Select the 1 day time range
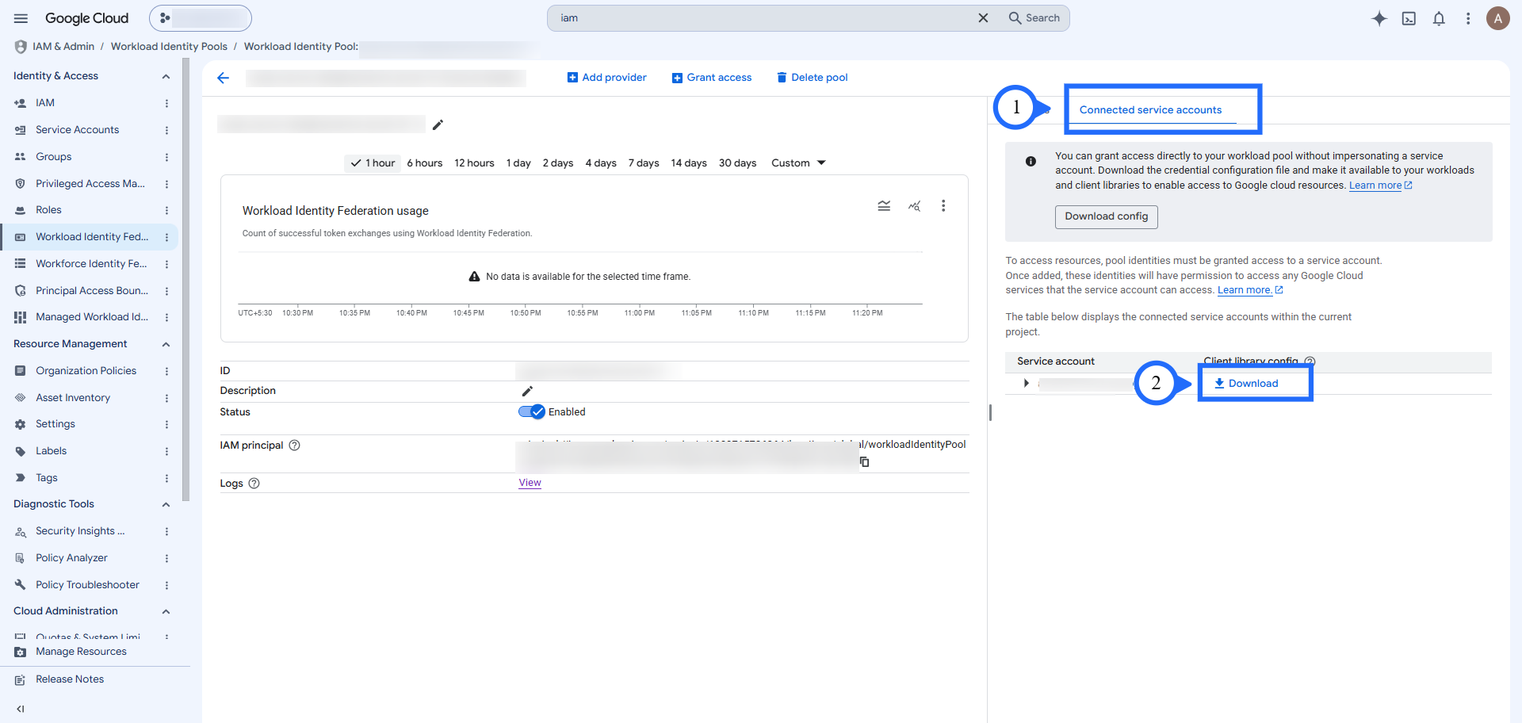The image size is (1522, 723). pyautogui.click(x=518, y=163)
